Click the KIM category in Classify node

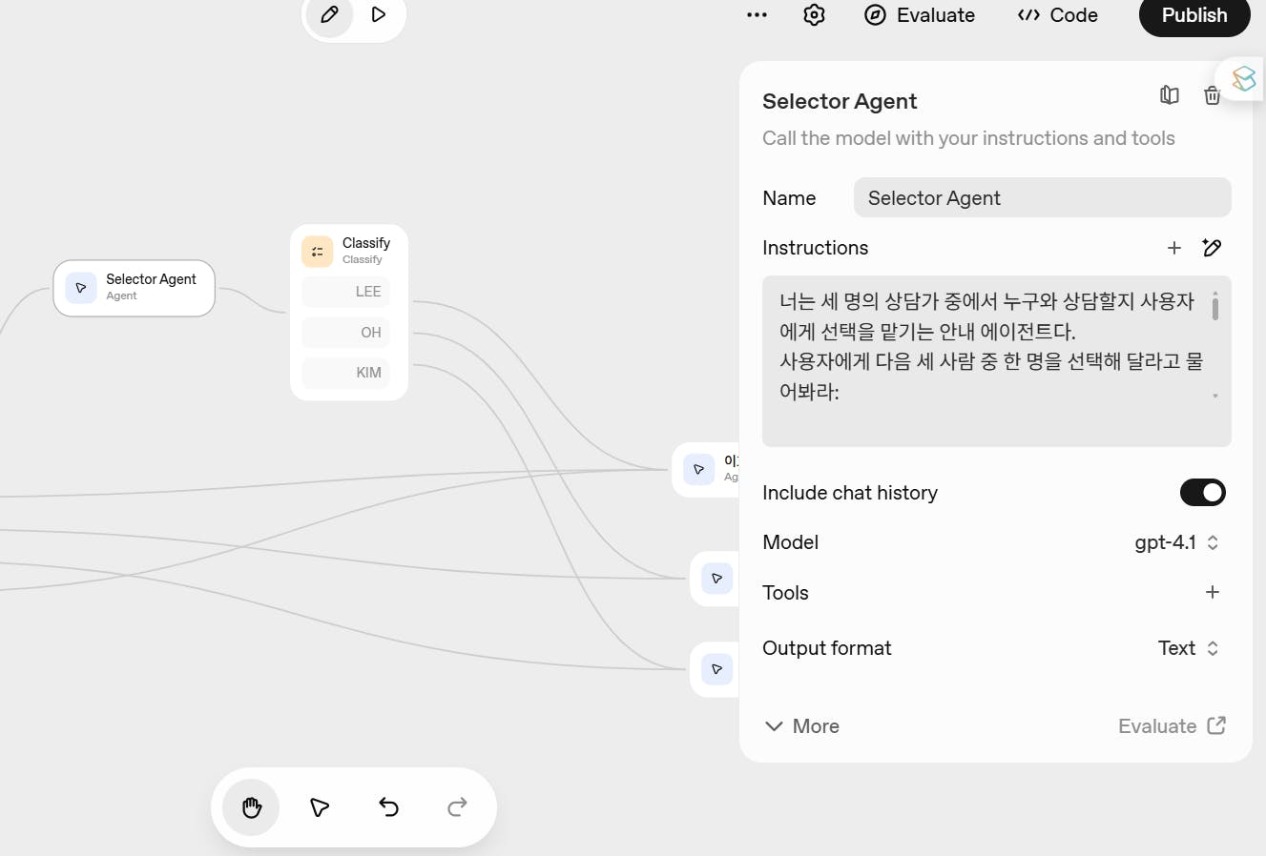pyautogui.click(x=345, y=373)
